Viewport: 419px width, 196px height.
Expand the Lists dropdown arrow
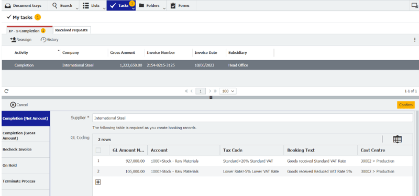pyautogui.click(x=104, y=8)
